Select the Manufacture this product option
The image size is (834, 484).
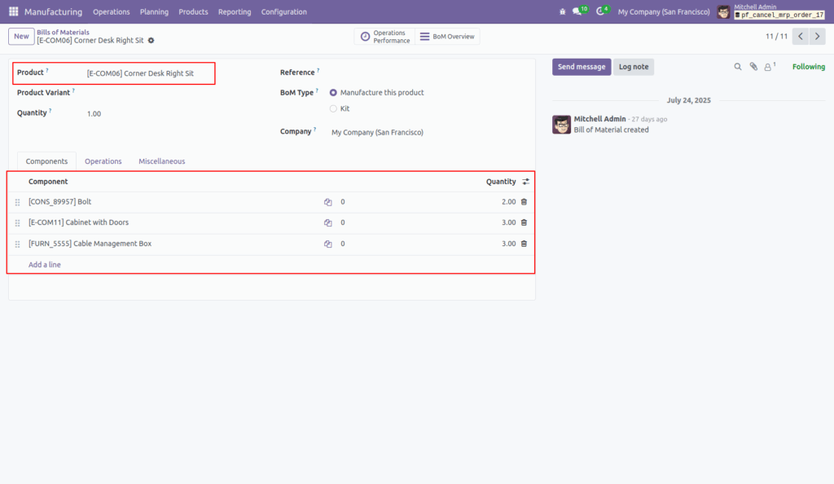333,92
